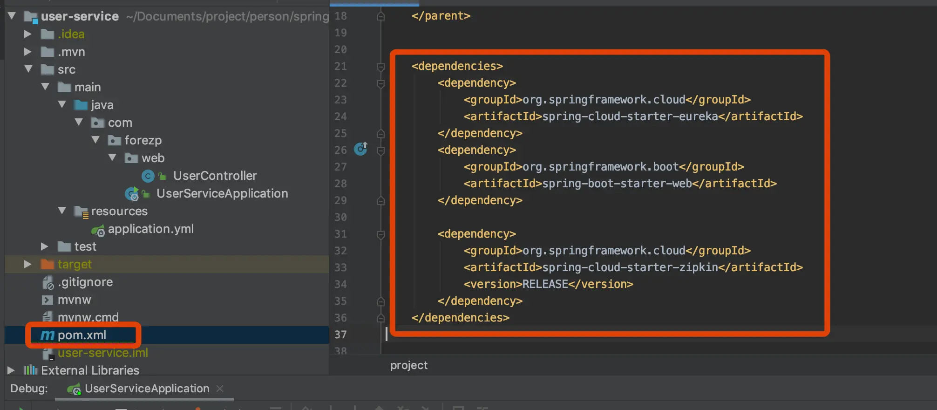Expand the .idea folder
The height and width of the screenshot is (410, 937).
[x=27, y=34]
